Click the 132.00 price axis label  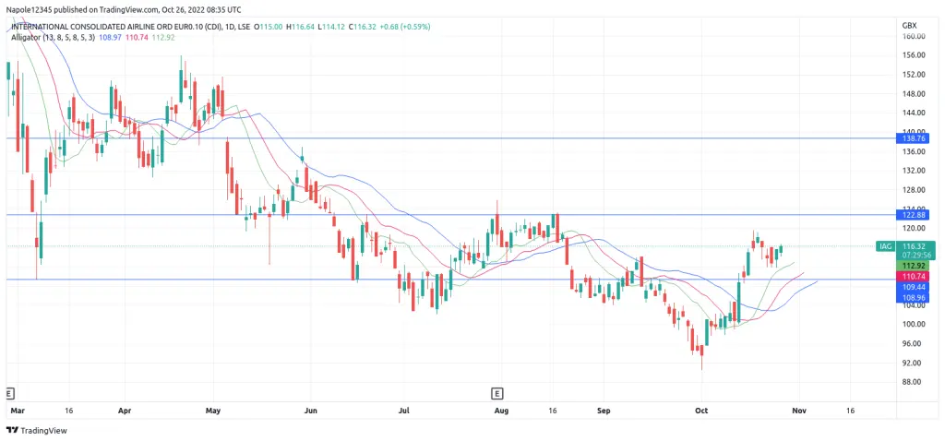pos(914,171)
